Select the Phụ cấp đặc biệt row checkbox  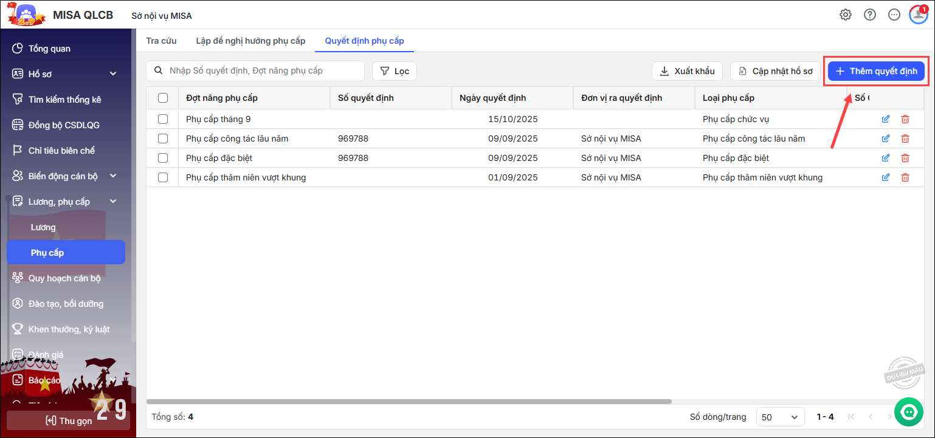pyautogui.click(x=163, y=158)
